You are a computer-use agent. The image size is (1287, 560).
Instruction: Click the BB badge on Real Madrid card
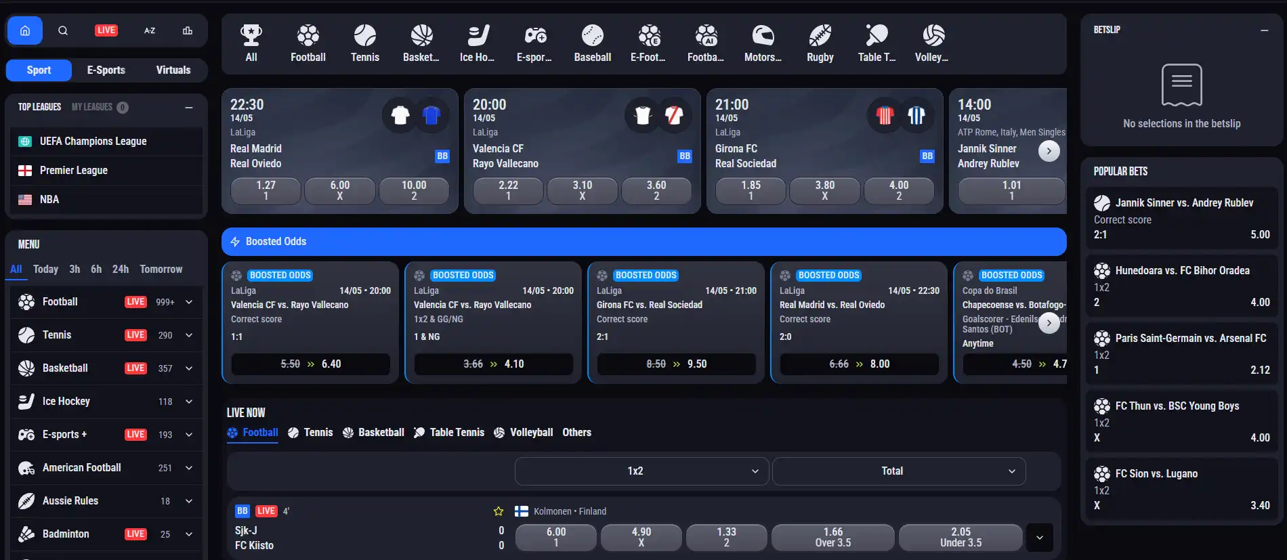pos(442,156)
